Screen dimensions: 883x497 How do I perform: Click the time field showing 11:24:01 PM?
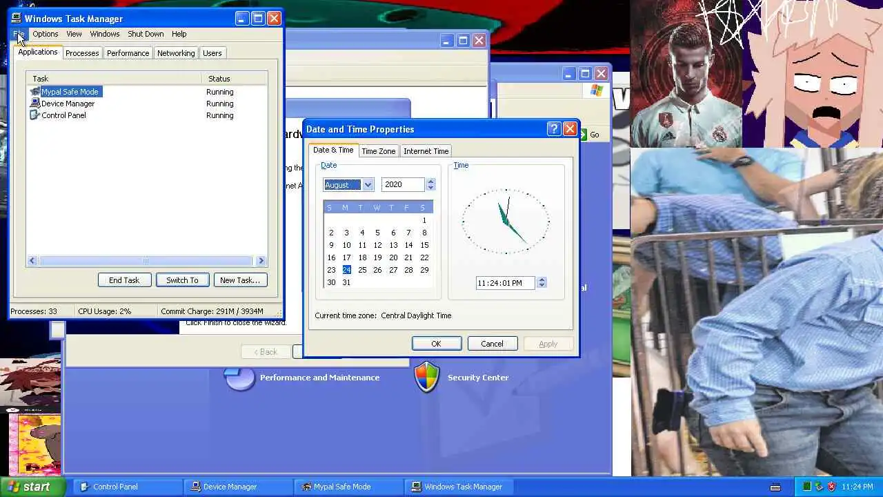point(505,283)
